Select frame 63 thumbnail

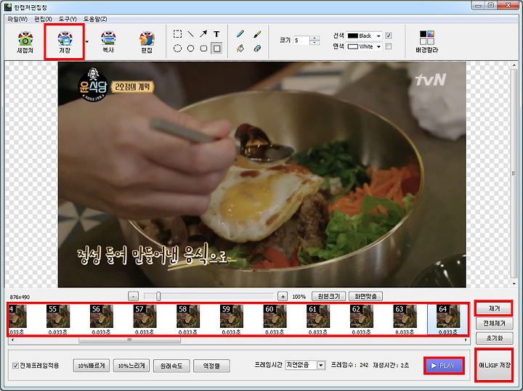[x=405, y=316]
